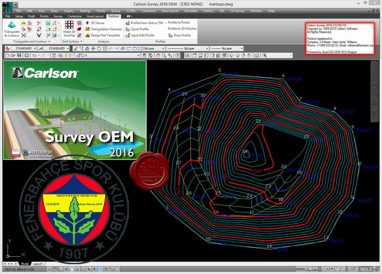
Task: Click the Make 3D Grid File tool
Action: 69,29
